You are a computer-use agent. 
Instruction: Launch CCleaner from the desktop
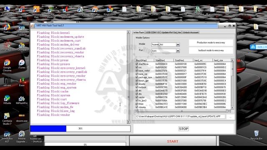(22, 10)
